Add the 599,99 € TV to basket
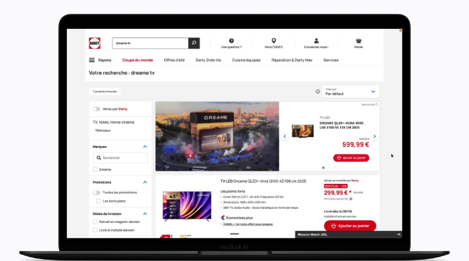469x261 pixels. 351,158
